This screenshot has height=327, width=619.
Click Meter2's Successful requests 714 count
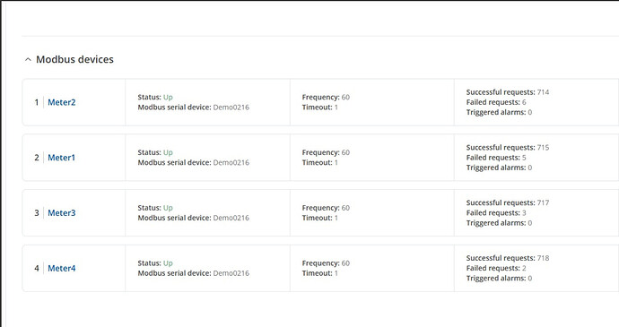(543, 92)
